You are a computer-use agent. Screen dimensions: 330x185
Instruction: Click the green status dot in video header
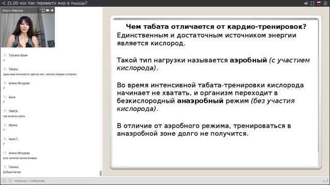point(40,10)
